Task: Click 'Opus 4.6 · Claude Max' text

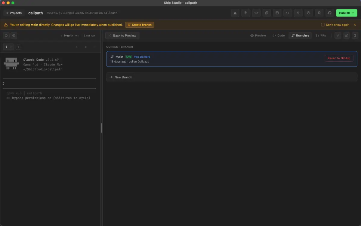Action: pyautogui.click(x=43, y=65)
